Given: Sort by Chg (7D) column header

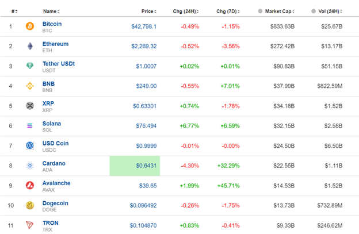Looking at the screenshot, I should [228, 11].
